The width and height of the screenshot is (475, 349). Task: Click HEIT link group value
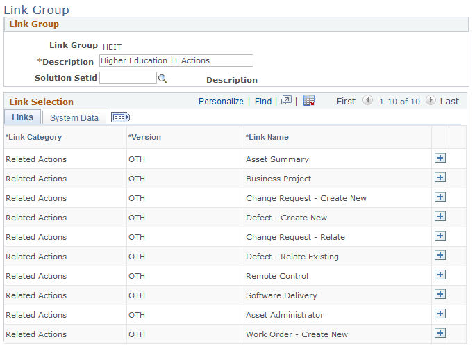point(112,47)
